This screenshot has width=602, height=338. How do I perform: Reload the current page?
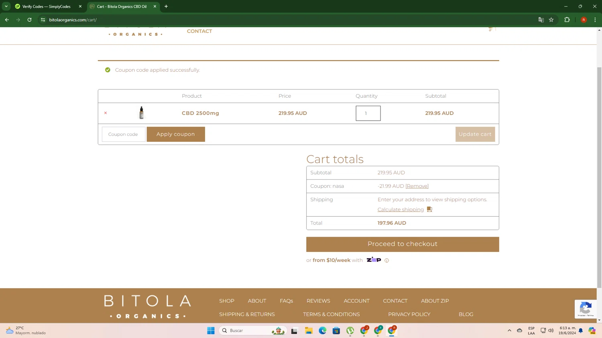[x=29, y=20]
